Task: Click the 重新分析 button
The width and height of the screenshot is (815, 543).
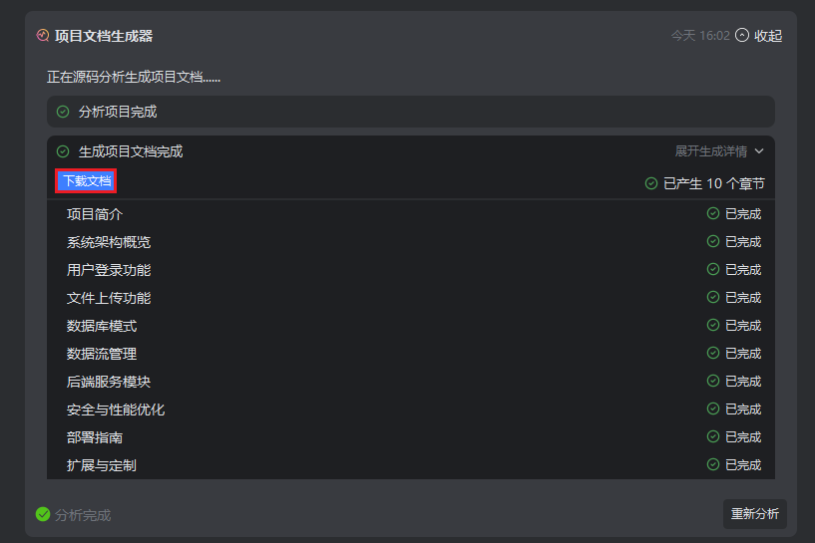Action: point(754,514)
